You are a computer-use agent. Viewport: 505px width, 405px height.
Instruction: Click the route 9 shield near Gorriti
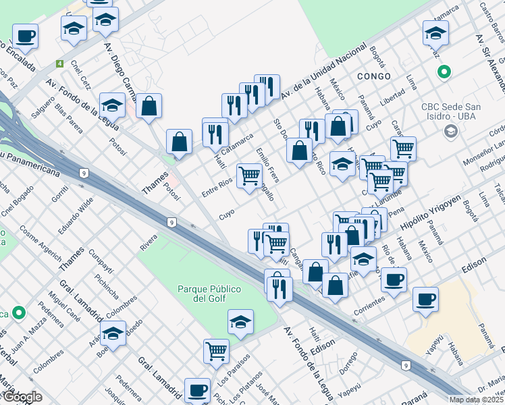pos(84,173)
